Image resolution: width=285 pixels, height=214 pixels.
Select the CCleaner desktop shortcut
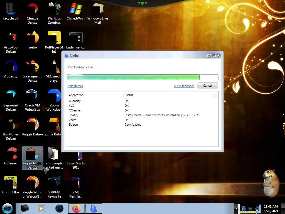point(11,156)
